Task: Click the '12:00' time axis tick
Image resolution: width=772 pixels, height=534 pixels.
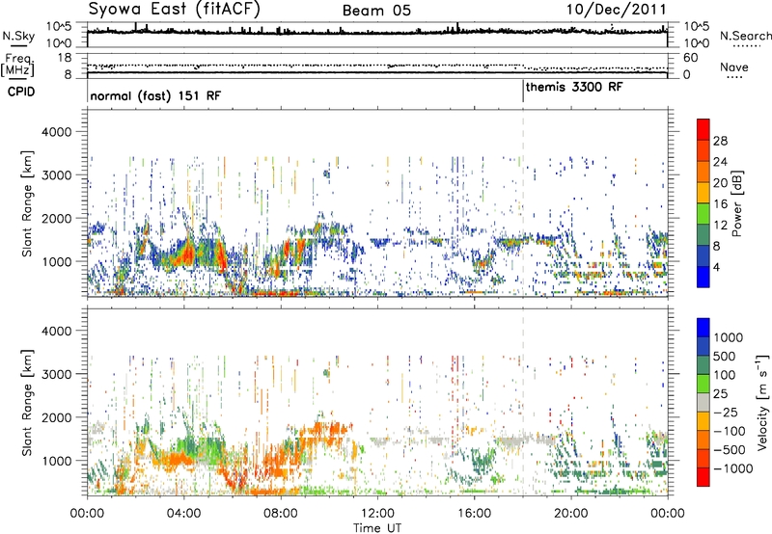Action: 377,514
